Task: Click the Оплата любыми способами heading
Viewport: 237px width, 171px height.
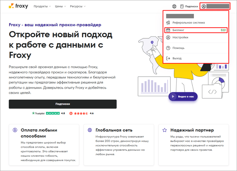Action: pos(39,133)
